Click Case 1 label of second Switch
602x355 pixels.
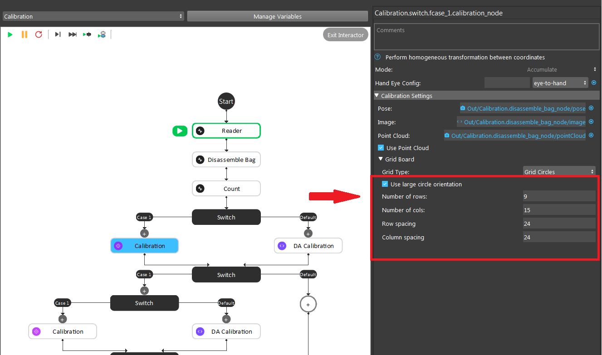(144, 274)
